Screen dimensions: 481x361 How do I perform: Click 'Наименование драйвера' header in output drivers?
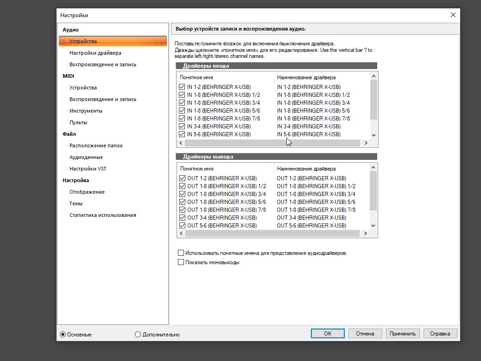click(x=306, y=169)
